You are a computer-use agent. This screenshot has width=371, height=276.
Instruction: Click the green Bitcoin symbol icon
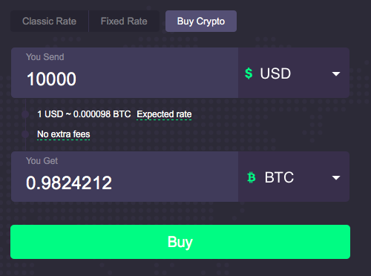click(252, 177)
